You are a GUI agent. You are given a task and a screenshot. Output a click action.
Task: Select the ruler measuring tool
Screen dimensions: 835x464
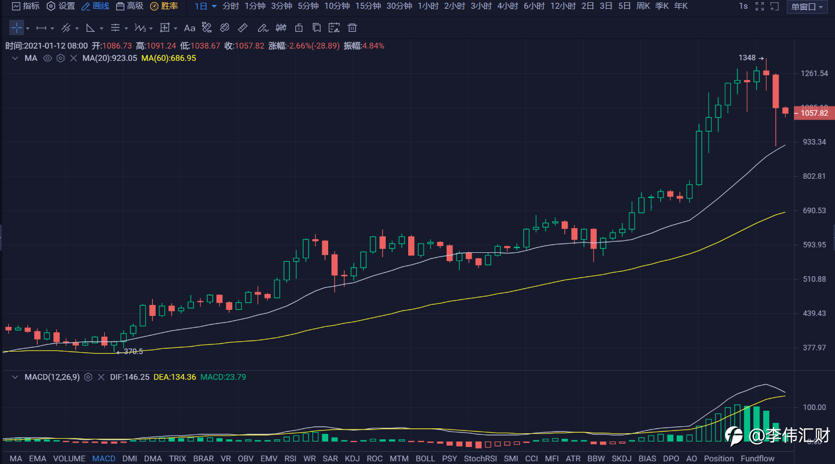243,27
